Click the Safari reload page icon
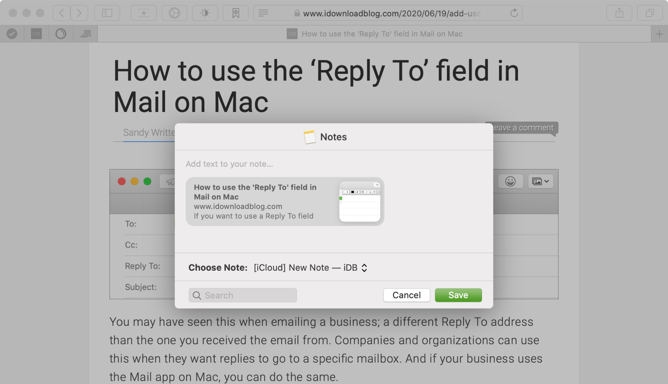Image resolution: width=668 pixels, height=384 pixels. 515,12
